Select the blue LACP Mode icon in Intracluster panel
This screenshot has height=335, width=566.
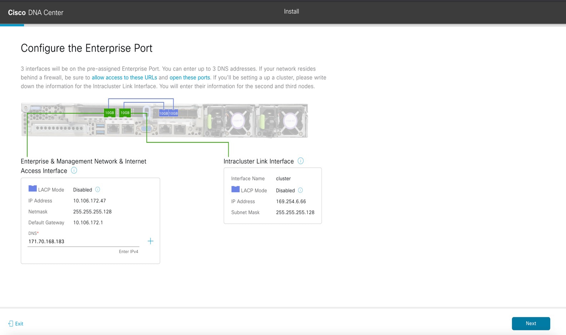coord(235,189)
